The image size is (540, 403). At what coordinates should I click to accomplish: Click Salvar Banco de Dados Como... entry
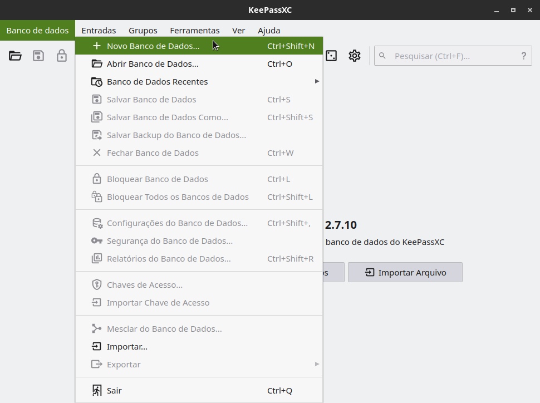[199, 117]
